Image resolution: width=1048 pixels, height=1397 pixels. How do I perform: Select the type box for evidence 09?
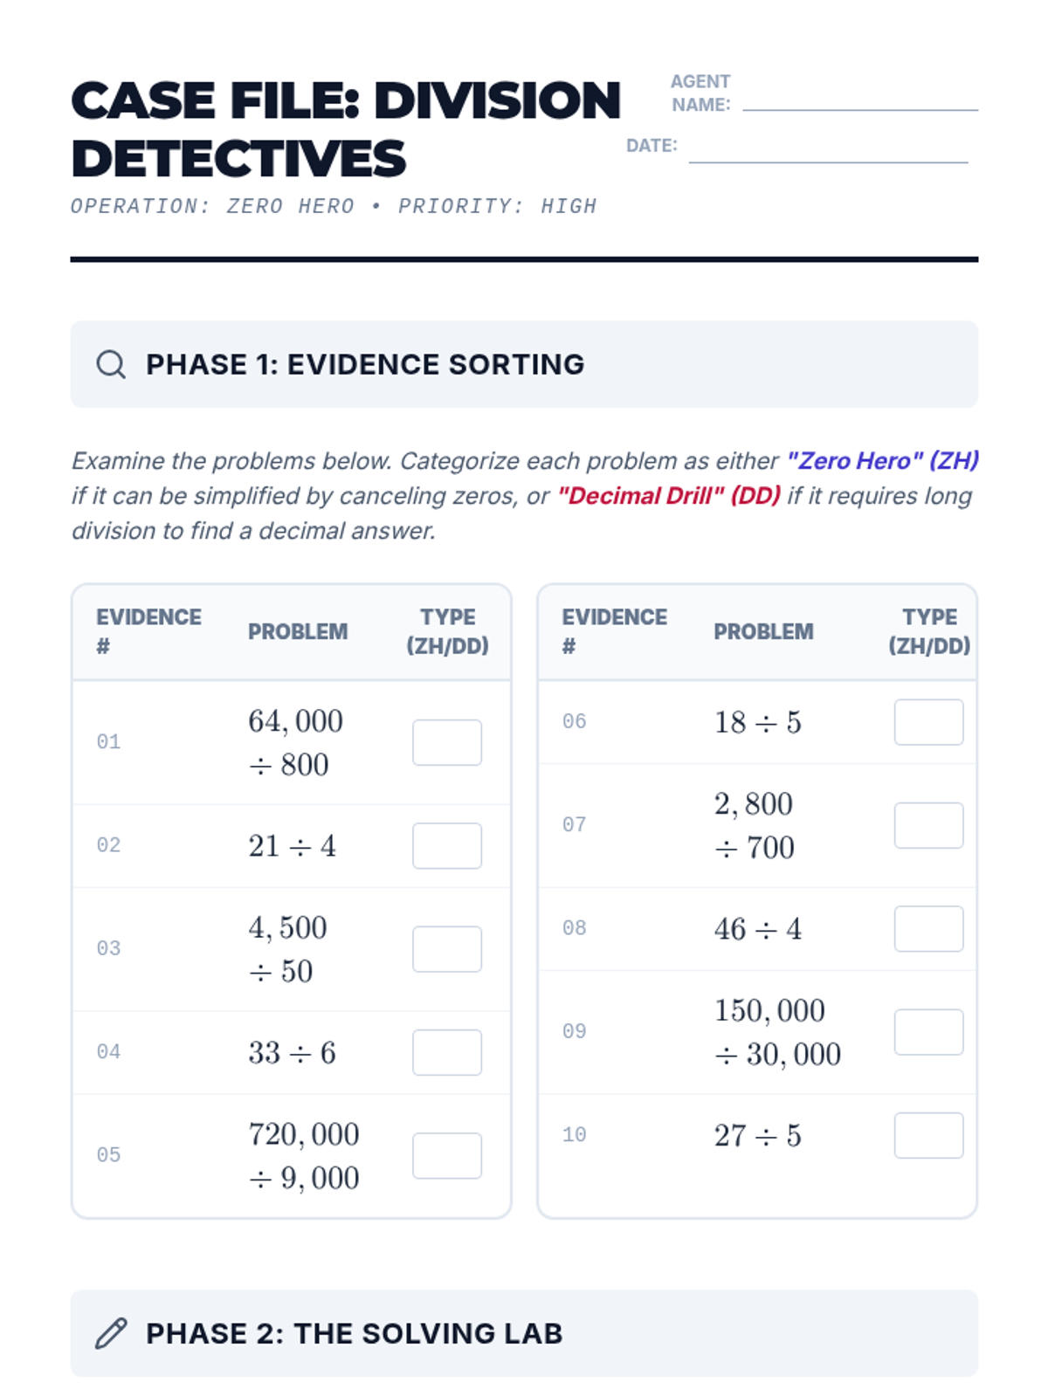coord(928,1032)
